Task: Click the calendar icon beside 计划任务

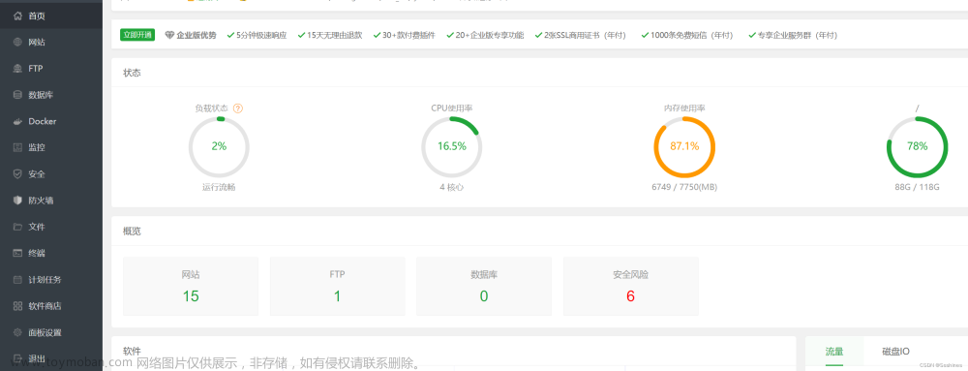Action: click(17, 280)
